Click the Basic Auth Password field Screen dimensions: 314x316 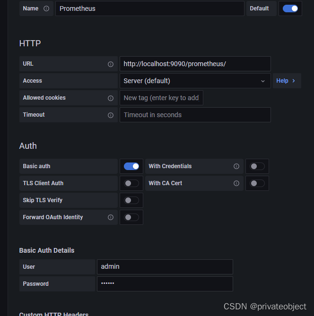point(165,283)
